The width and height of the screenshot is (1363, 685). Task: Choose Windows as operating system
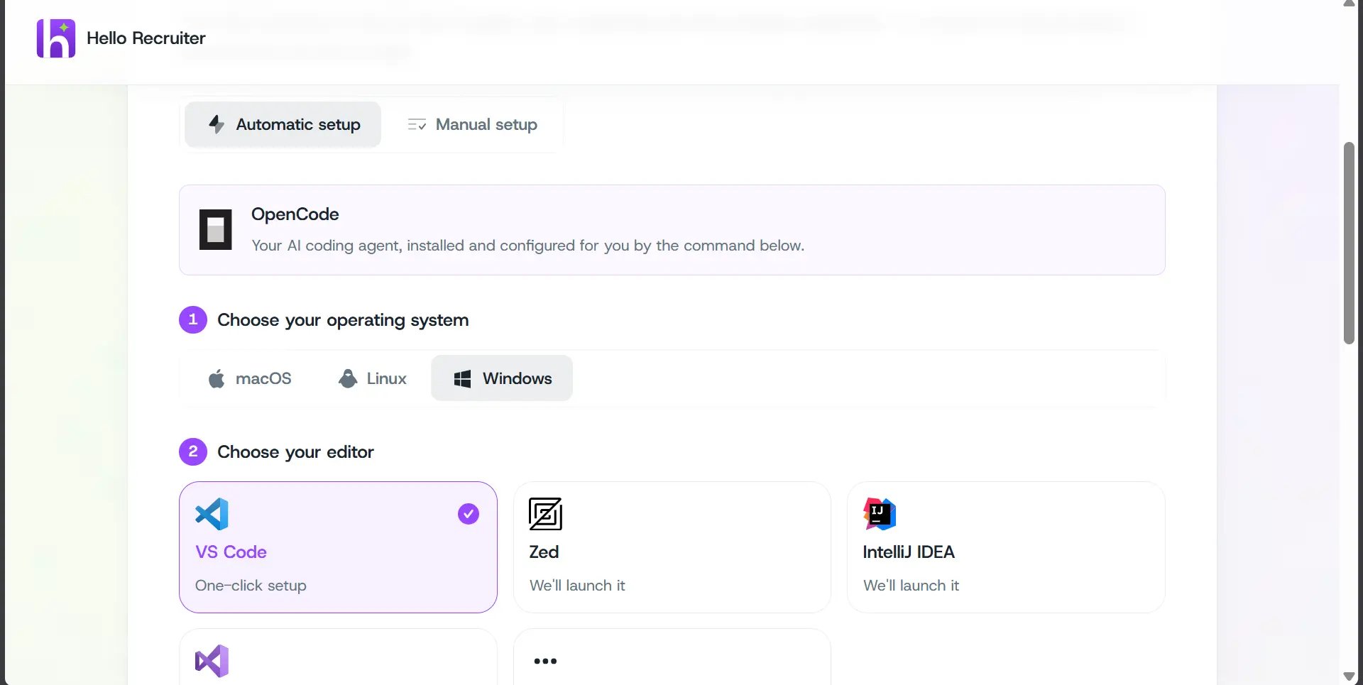coord(502,378)
